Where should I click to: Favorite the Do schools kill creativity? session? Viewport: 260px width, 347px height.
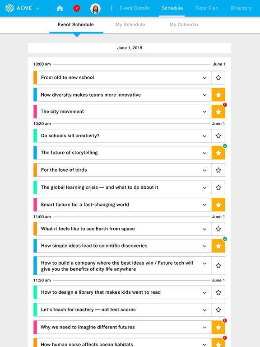pyautogui.click(x=218, y=136)
